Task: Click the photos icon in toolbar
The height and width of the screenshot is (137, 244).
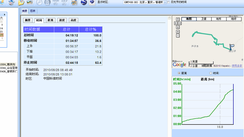Action: coord(30,3)
